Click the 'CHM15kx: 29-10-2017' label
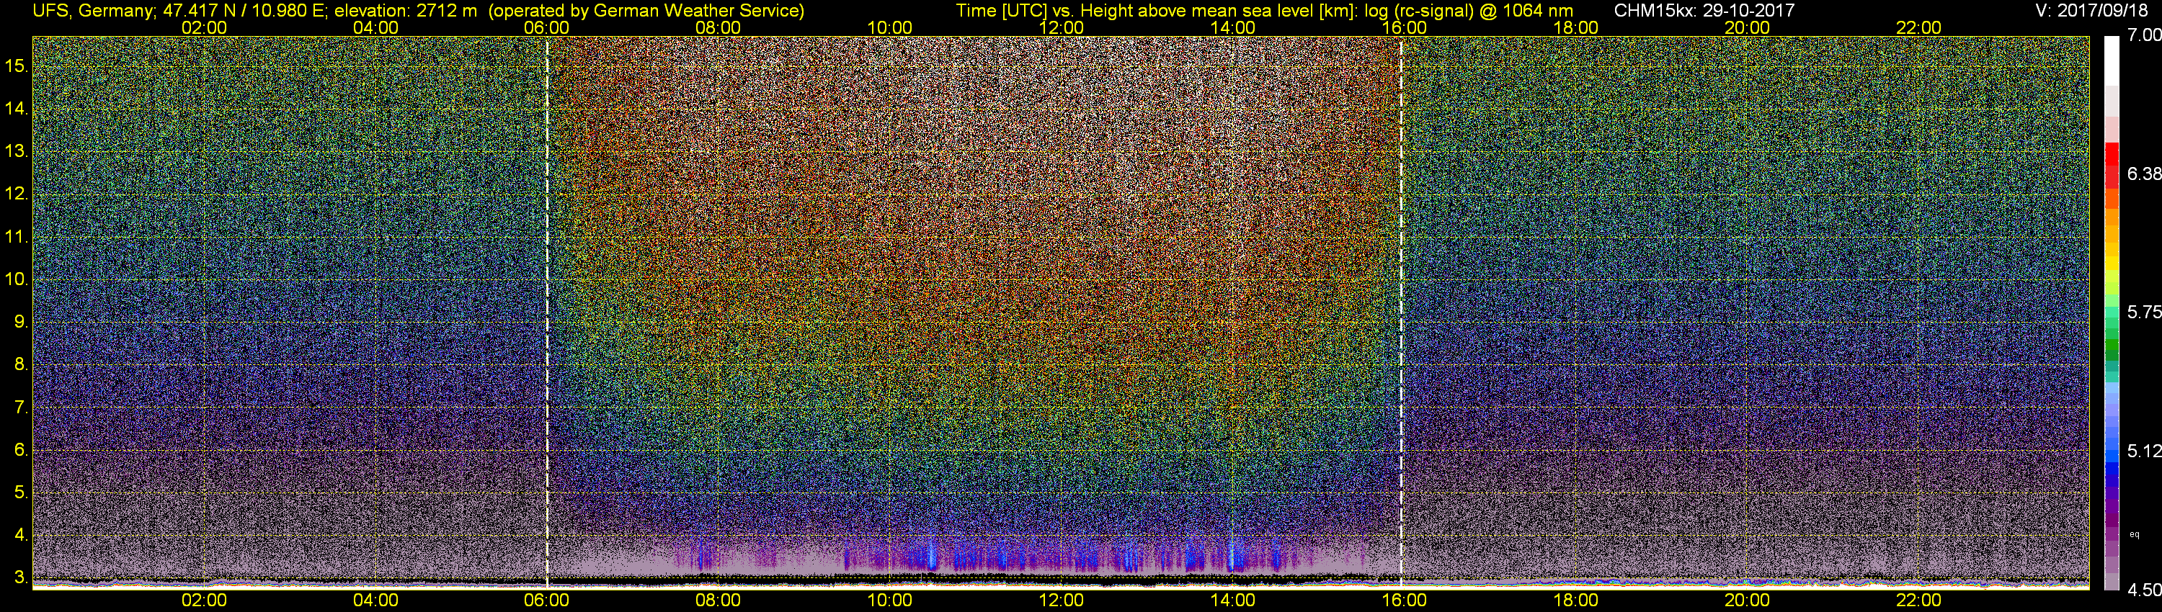The width and height of the screenshot is (2162, 612). pos(1704,11)
